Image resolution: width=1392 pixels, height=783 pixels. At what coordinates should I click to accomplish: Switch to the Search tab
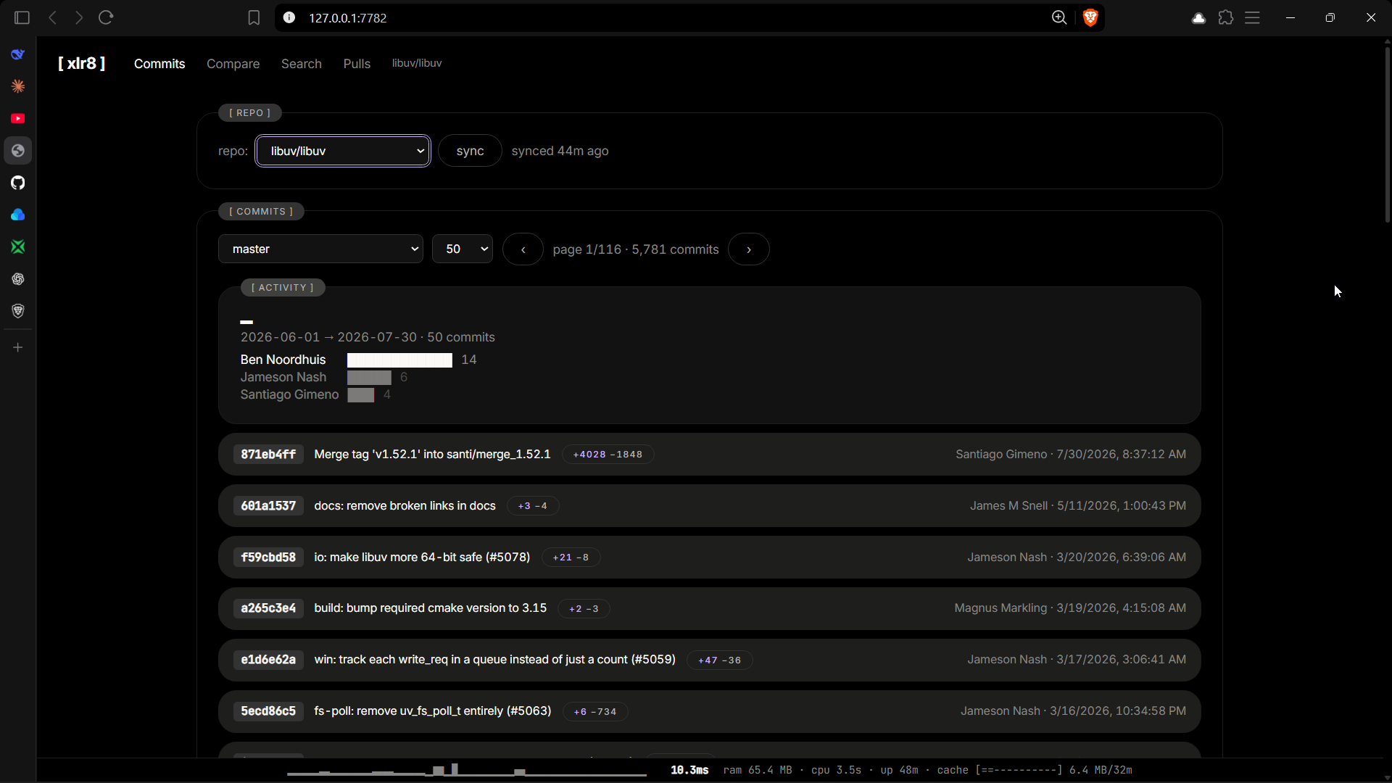pyautogui.click(x=302, y=64)
